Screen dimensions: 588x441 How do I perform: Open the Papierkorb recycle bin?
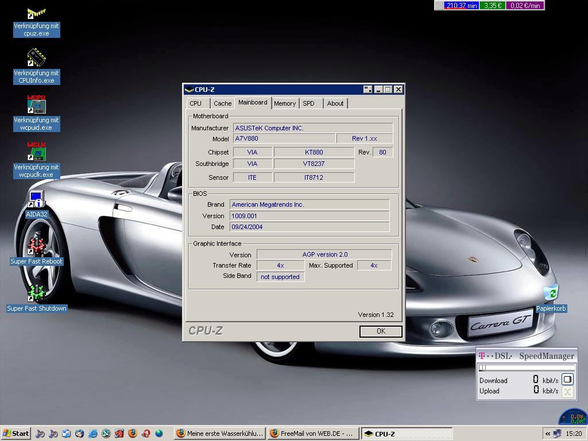coord(551,293)
